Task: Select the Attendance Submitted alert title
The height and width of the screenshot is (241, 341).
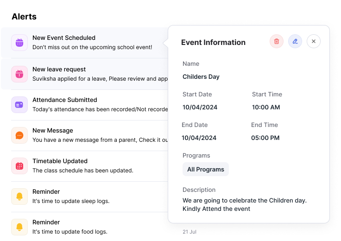Action: coord(64,100)
